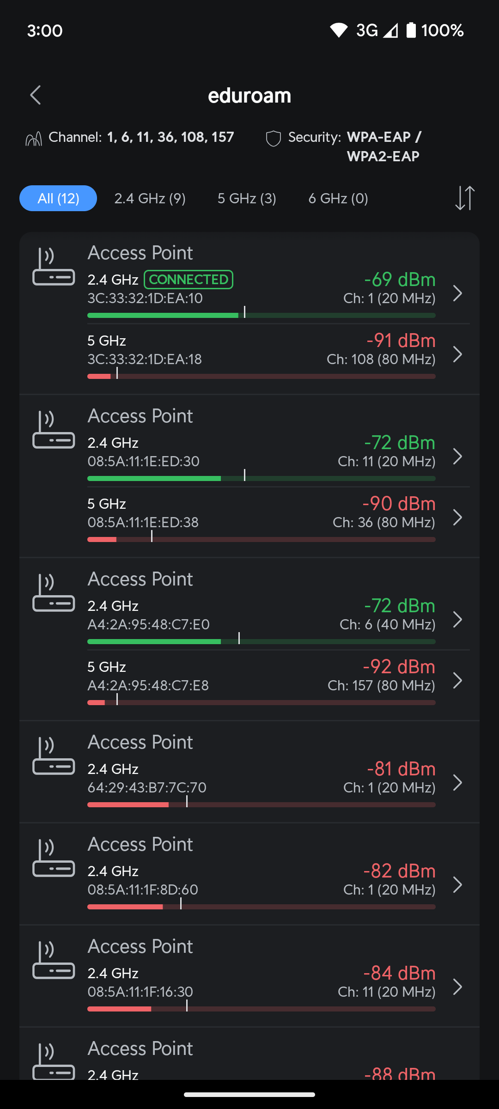Tap the sort order arrows icon
The height and width of the screenshot is (1109, 499).
tap(464, 198)
